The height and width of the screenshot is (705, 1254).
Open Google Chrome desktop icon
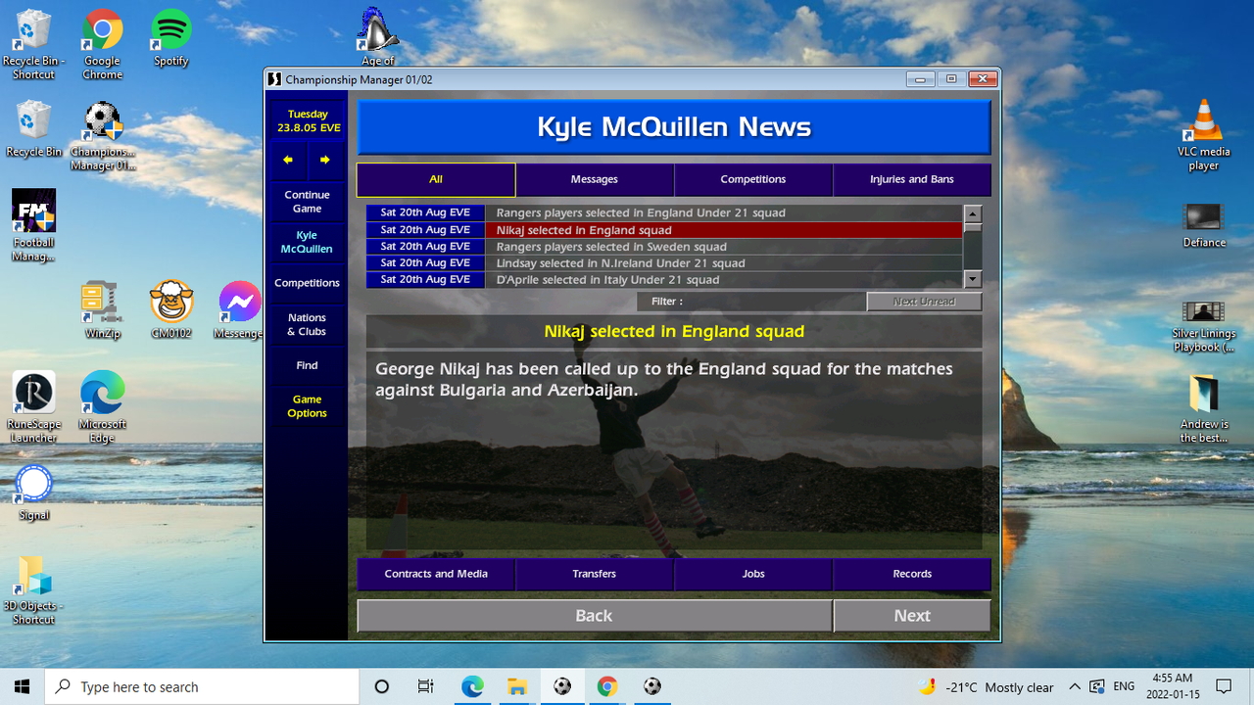(x=102, y=44)
